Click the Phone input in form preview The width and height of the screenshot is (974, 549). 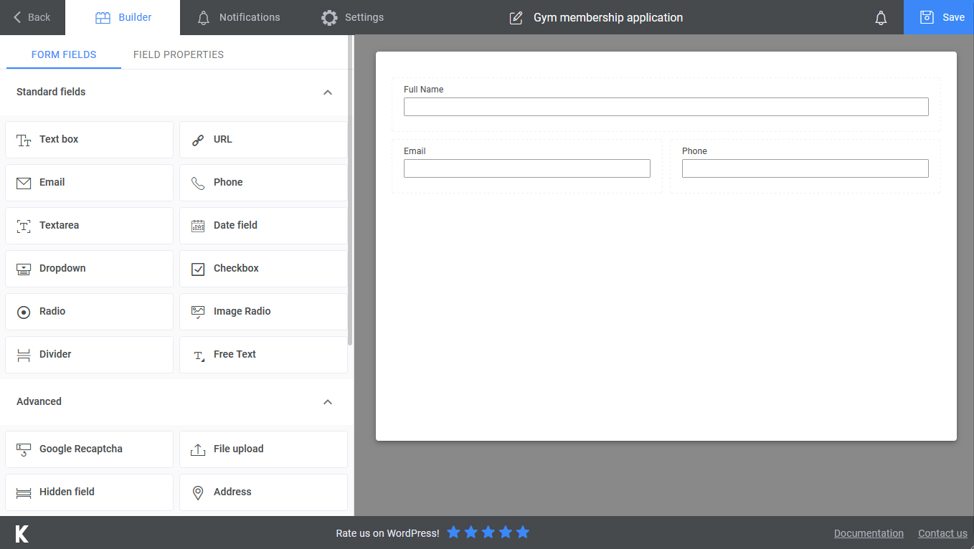click(805, 168)
